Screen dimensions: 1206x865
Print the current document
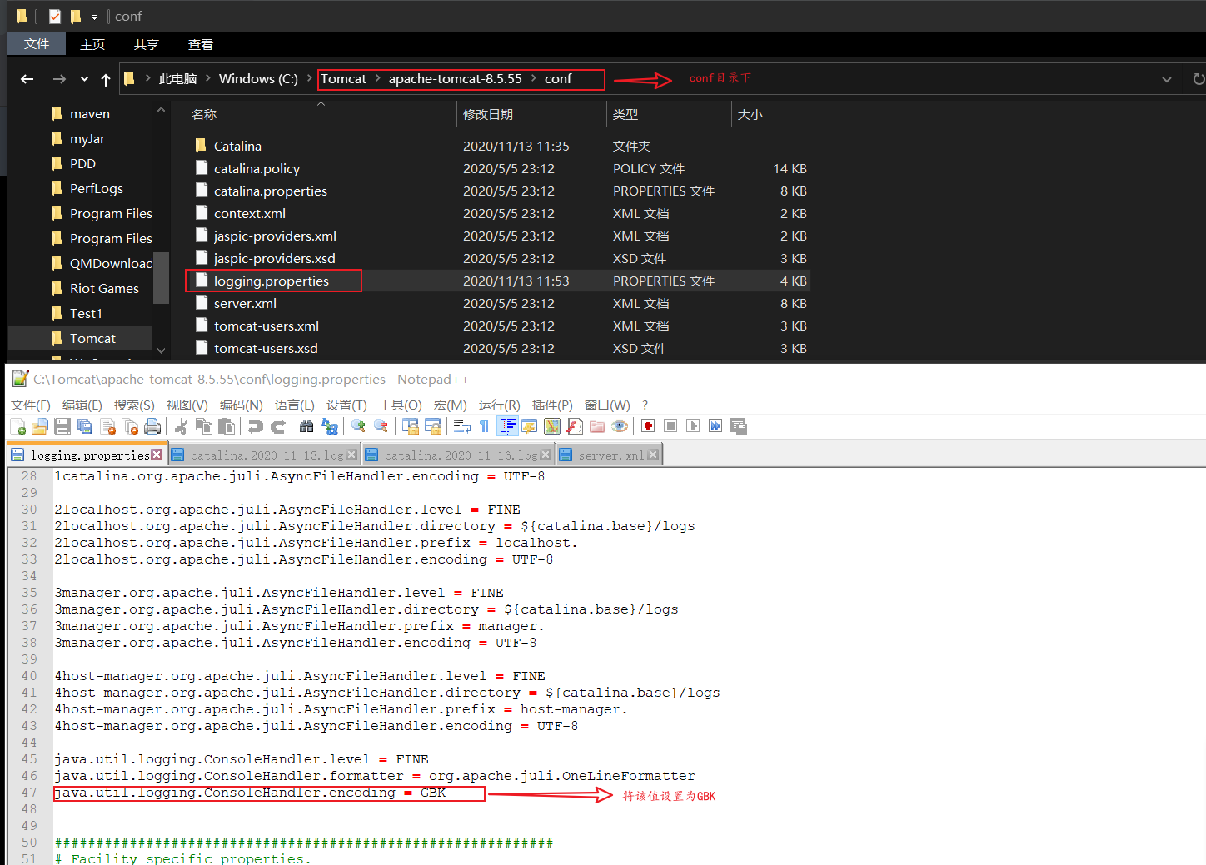152,426
